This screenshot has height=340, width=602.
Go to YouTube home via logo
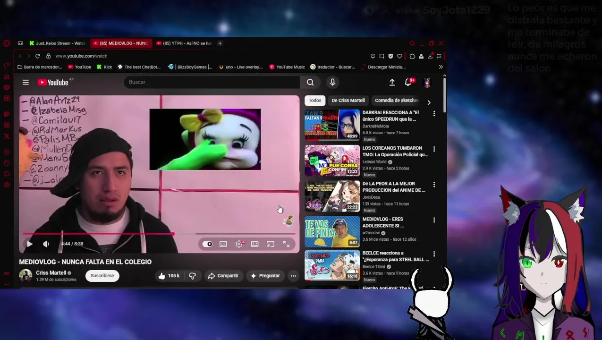(53, 82)
